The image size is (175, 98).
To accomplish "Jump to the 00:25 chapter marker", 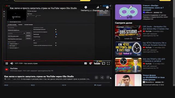I will 33,85.
